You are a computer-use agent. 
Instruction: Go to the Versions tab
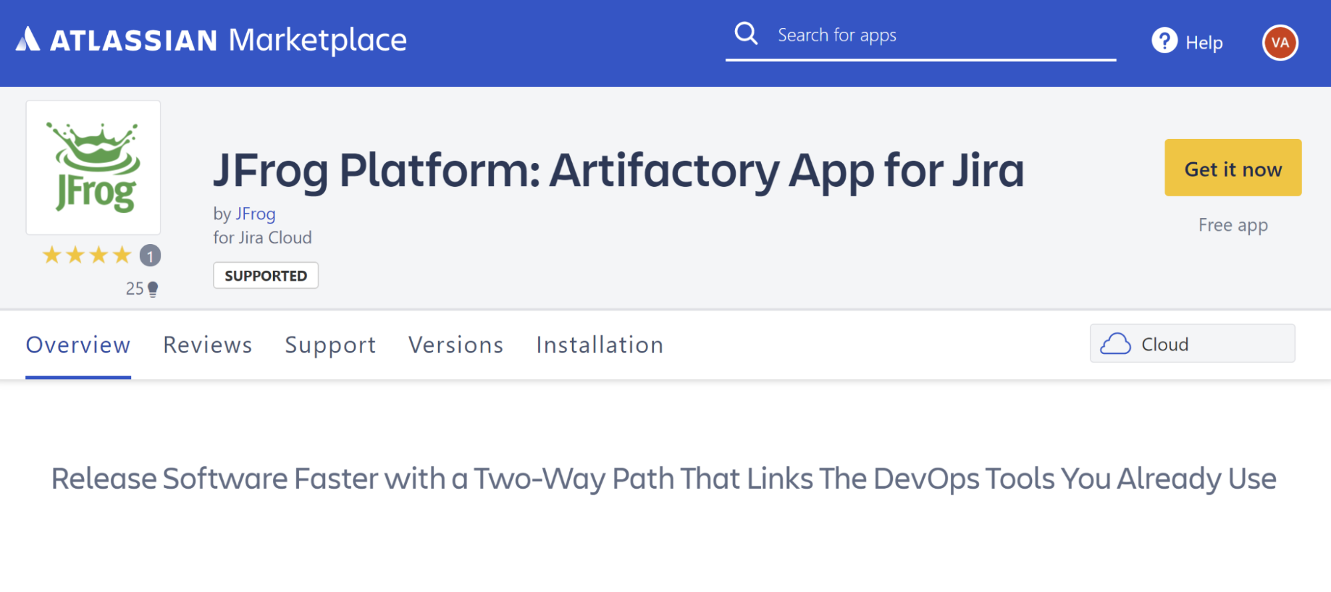pyautogui.click(x=456, y=345)
